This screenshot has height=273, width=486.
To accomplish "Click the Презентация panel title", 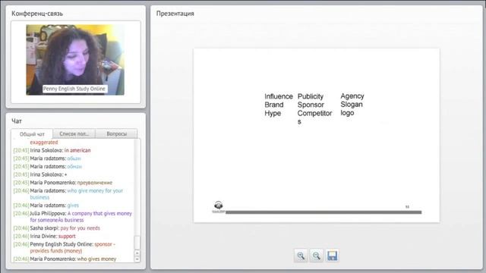I will (x=175, y=14).
